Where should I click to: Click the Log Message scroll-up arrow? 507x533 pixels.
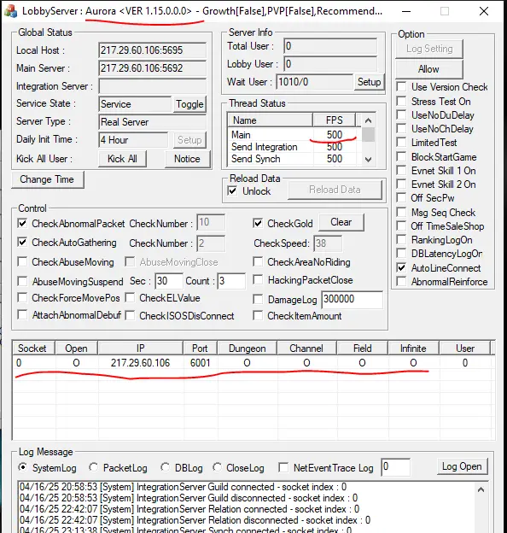[481, 489]
